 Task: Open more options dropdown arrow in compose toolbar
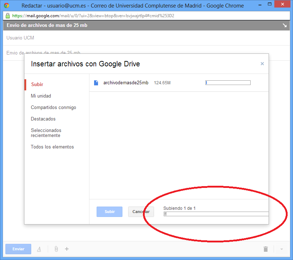[282, 249]
